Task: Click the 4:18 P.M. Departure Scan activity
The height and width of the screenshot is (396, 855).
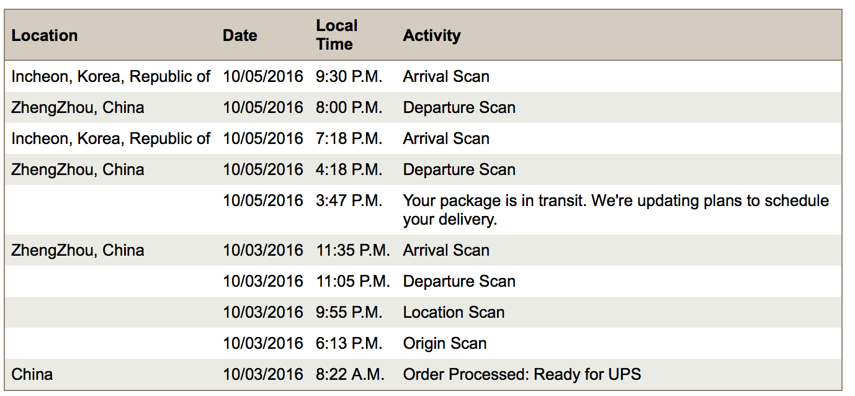Action: coord(459,169)
